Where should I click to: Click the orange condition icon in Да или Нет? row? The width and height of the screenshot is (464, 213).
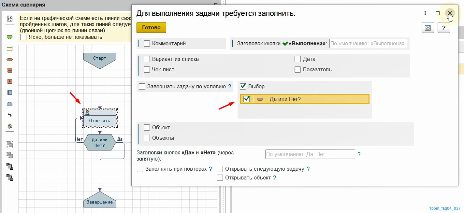click(260, 99)
